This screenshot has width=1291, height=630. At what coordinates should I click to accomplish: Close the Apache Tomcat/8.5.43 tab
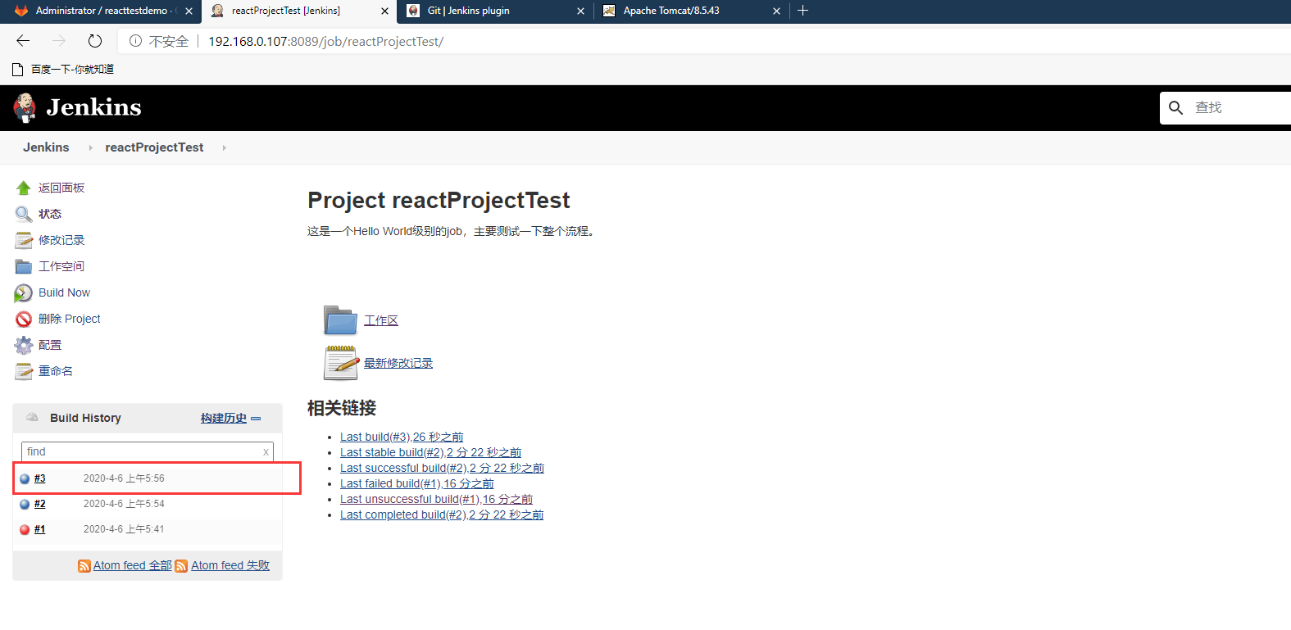(776, 11)
